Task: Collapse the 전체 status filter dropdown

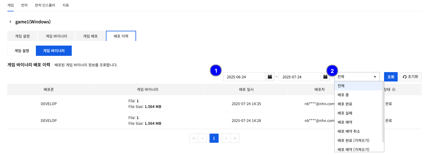Action: pyautogui.click(x=375, y=77)
